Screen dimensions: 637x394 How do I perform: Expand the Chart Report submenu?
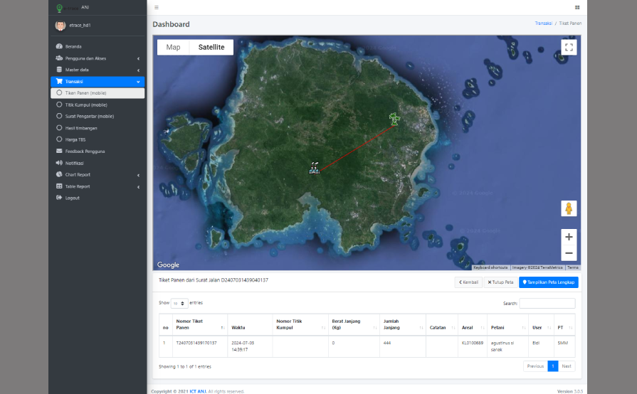pyautogui.click(x=78, y=174)
